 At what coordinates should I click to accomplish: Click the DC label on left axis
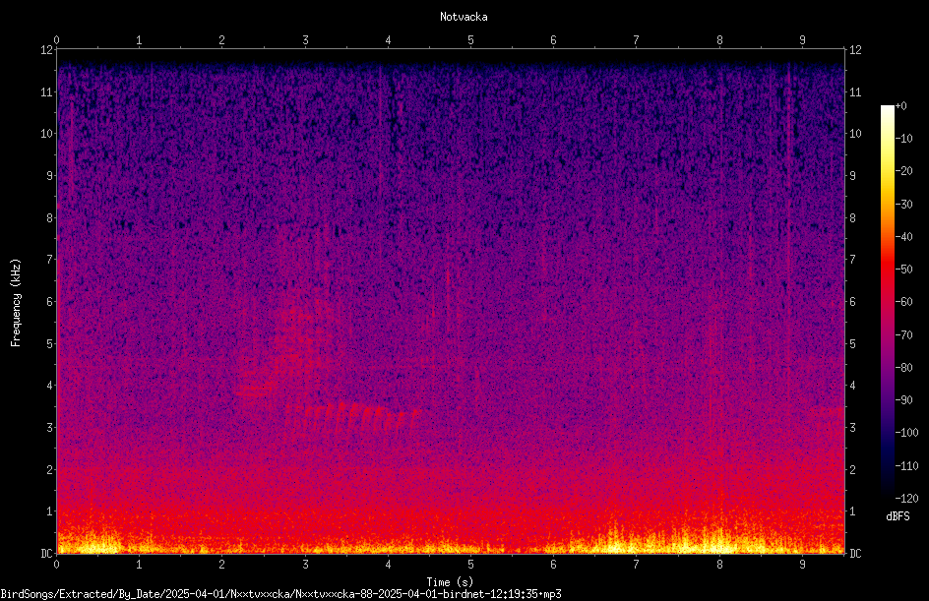(x=46, y=553)
